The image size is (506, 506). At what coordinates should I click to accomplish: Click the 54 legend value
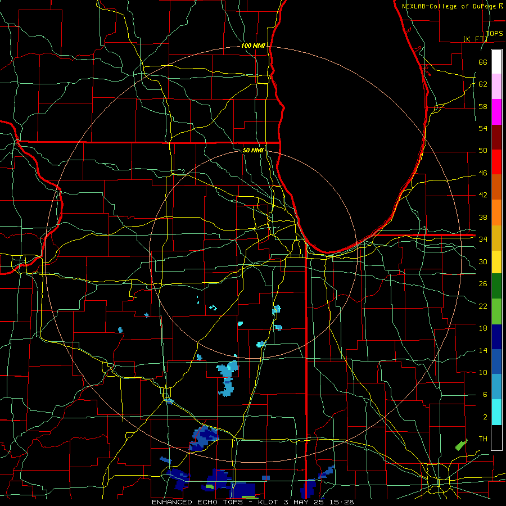(x=483, y=128)
